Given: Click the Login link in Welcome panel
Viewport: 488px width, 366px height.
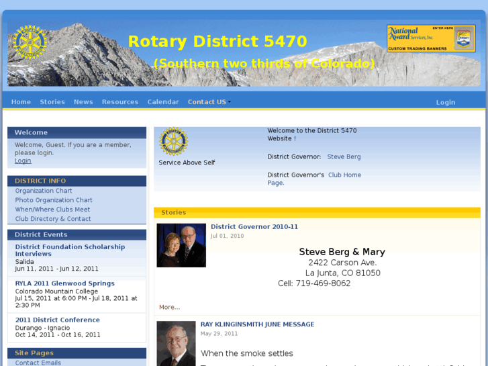Looking at the screenshot, I should (x=23, y=161).
